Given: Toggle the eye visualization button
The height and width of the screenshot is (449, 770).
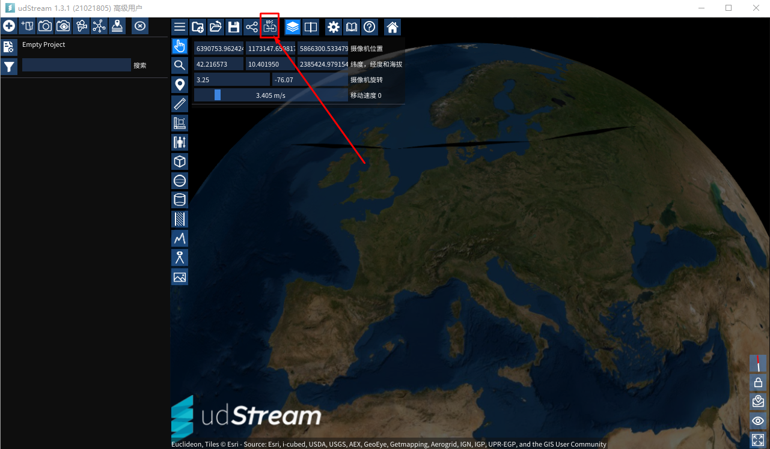Looking at the screenshot, I should (758, 421).
